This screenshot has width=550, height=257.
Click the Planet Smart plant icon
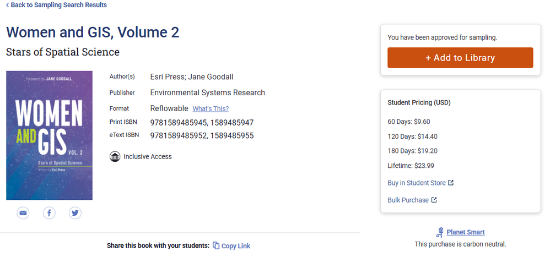coord(440,232)
